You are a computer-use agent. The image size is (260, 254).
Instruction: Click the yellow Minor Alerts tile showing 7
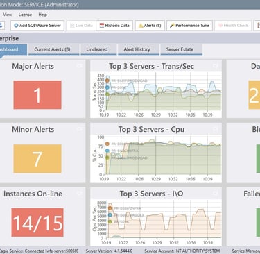coord(37,159)
